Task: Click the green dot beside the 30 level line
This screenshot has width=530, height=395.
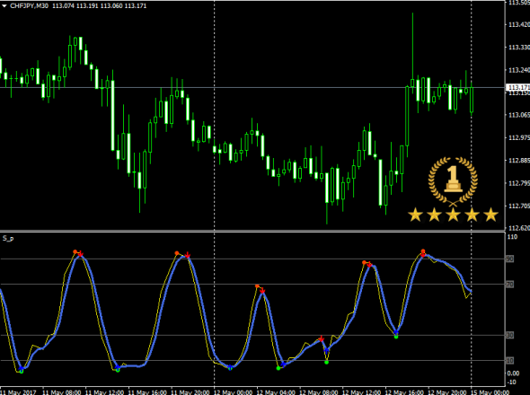Action: pos(396,337)
